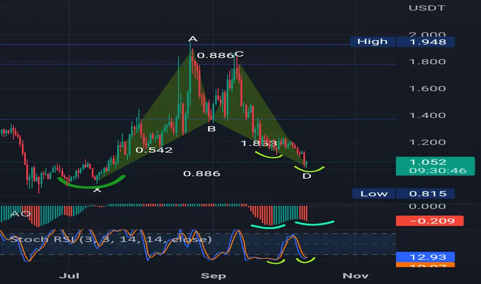The height and width of the screenshot is (284, 481).
Task: Click the Jul time axis label
Action: (69, 276)
